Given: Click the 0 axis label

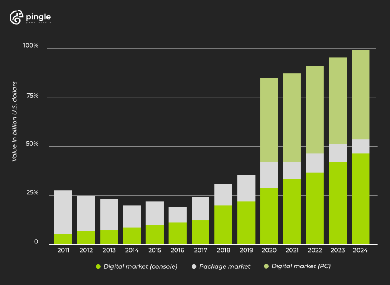Looking at the screenshot, I should point(37,241).
